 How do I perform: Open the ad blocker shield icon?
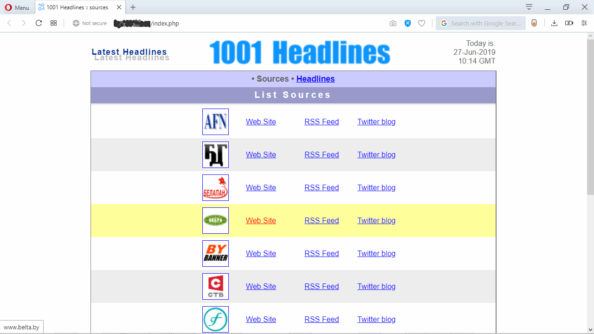(x=407, y=23)
